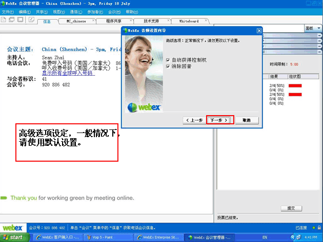Viewport: 323px width, 242px height.
Task: Switch to the 技术支持 tab
Action: click(x=151, y=21)
